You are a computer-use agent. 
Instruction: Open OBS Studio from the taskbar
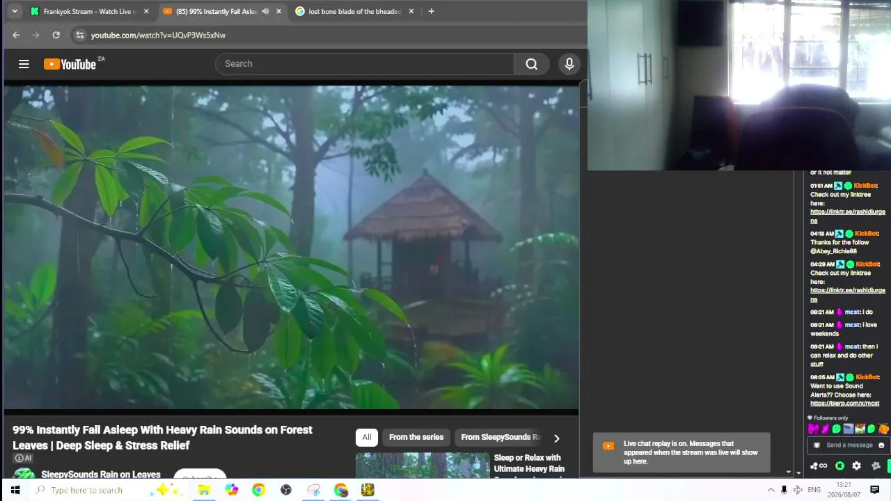click(286, 490)
